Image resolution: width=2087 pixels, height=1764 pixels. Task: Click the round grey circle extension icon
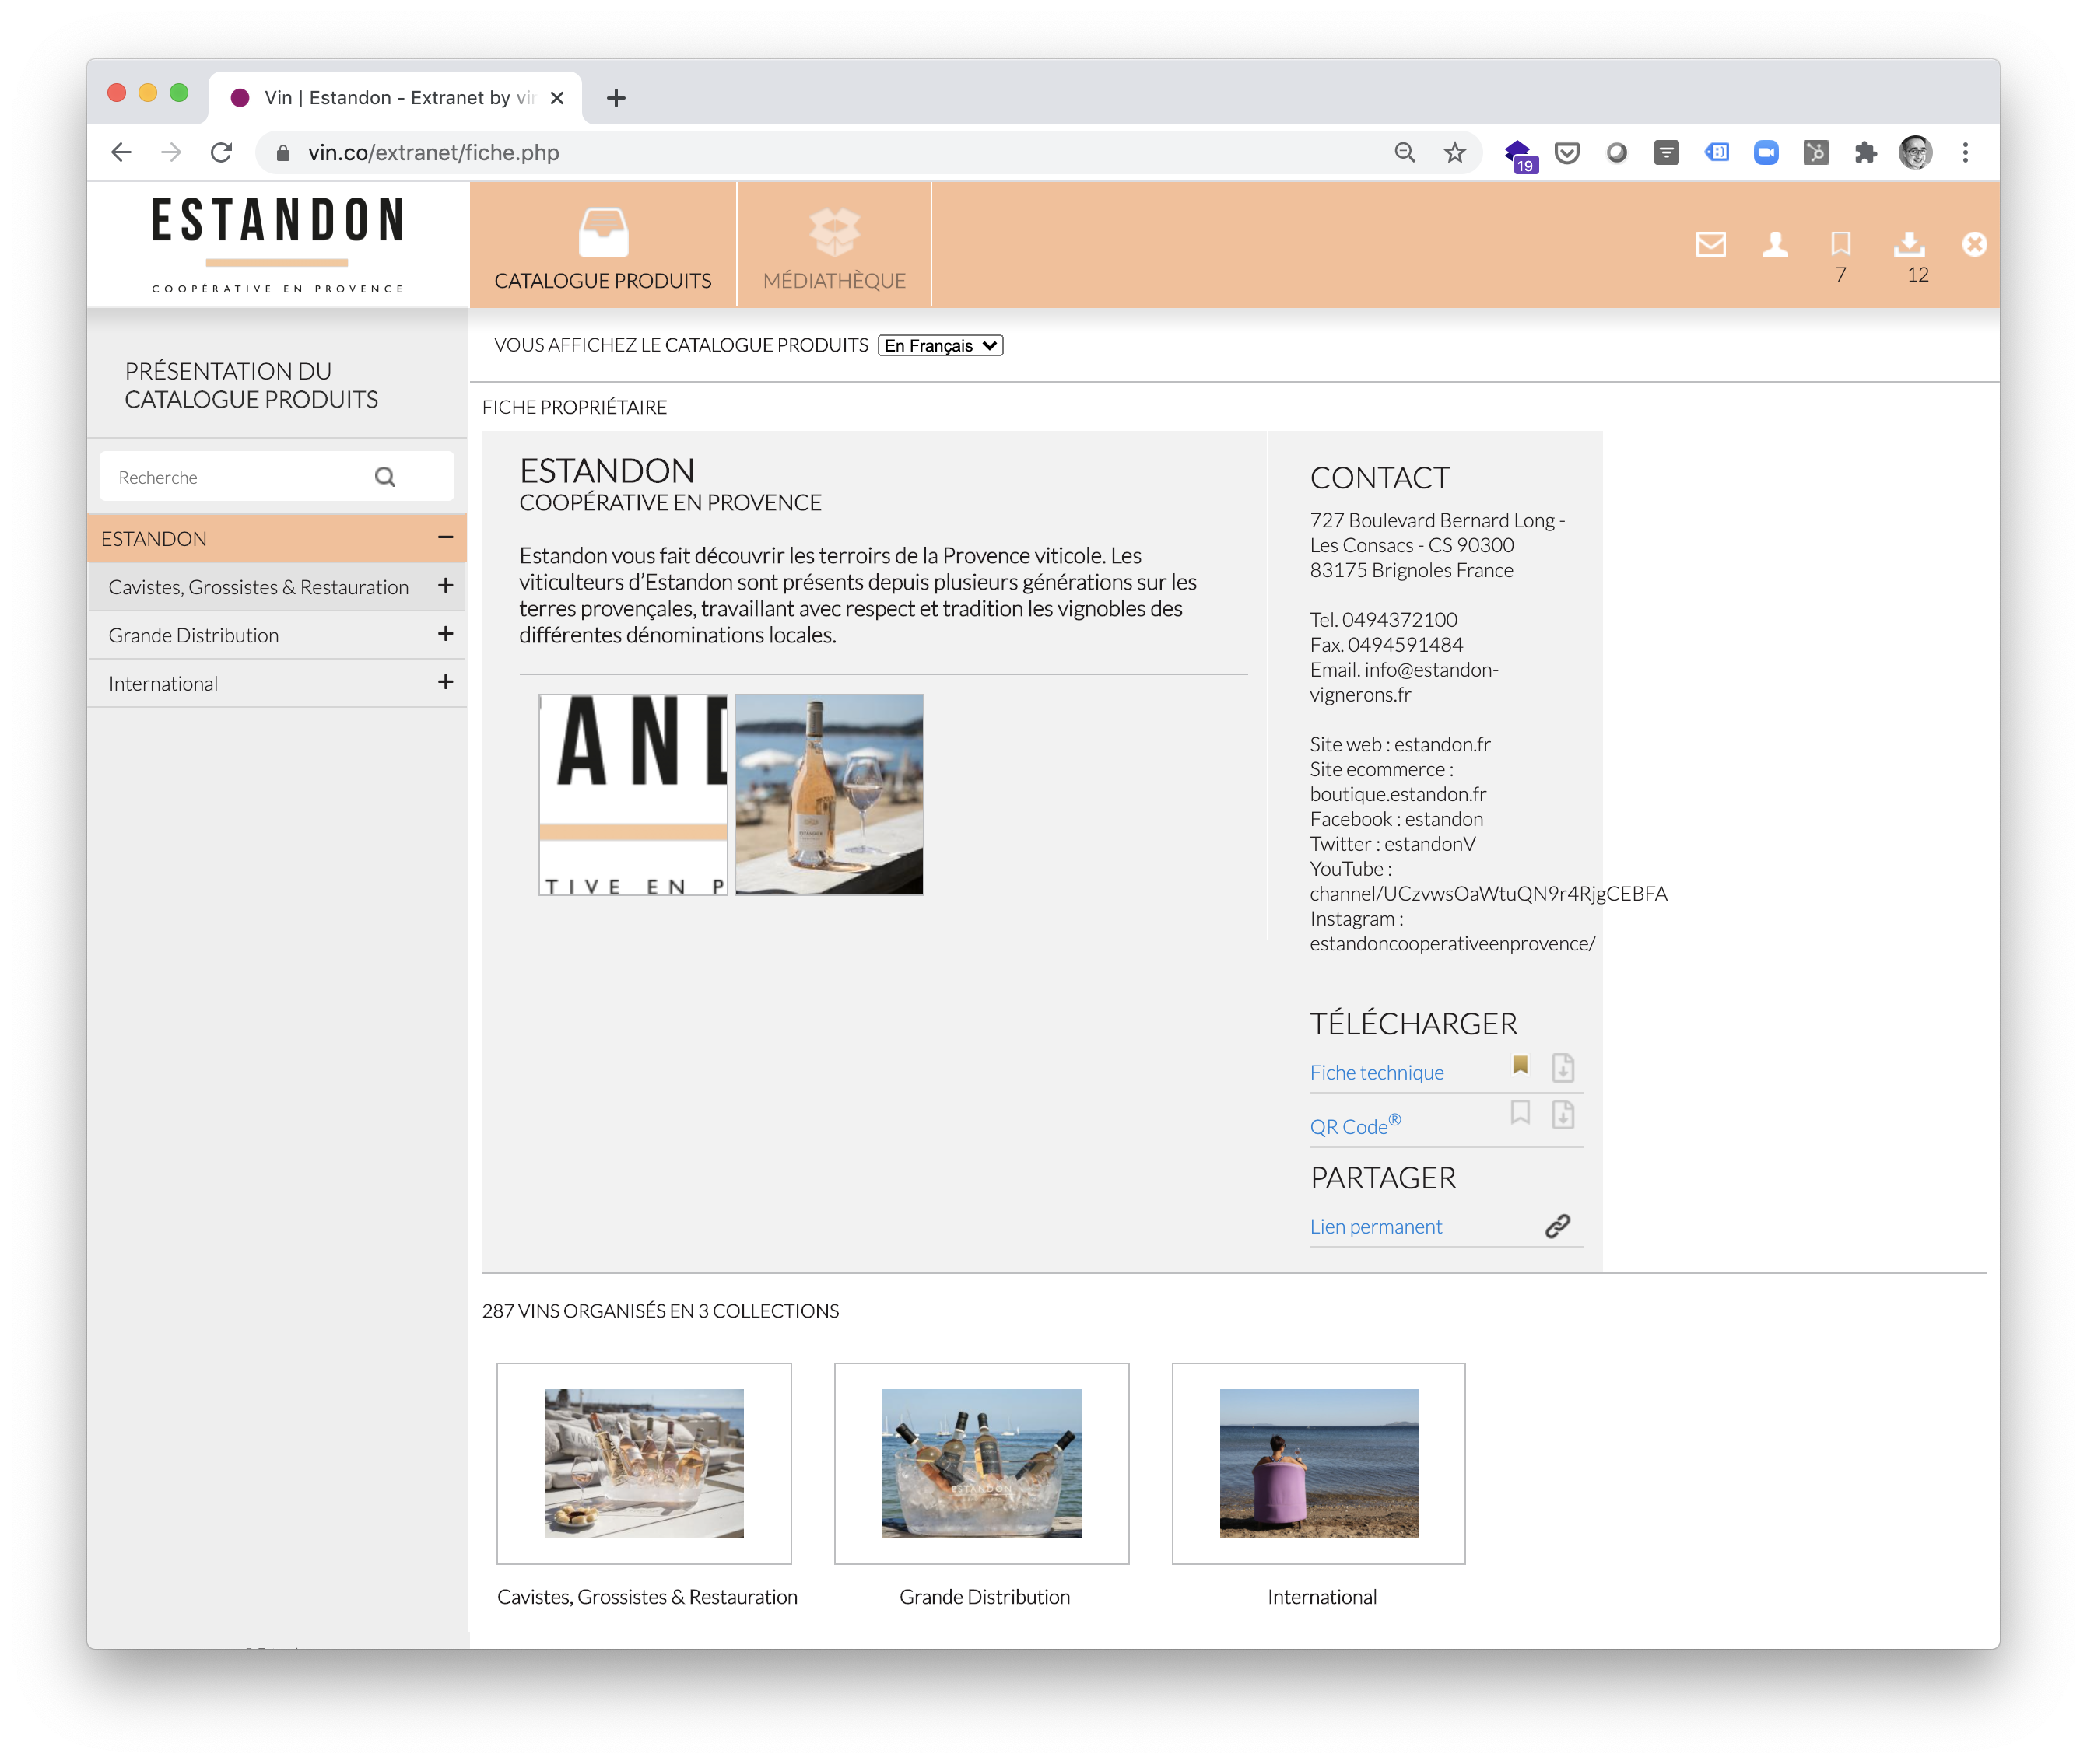click(1615, 152)
